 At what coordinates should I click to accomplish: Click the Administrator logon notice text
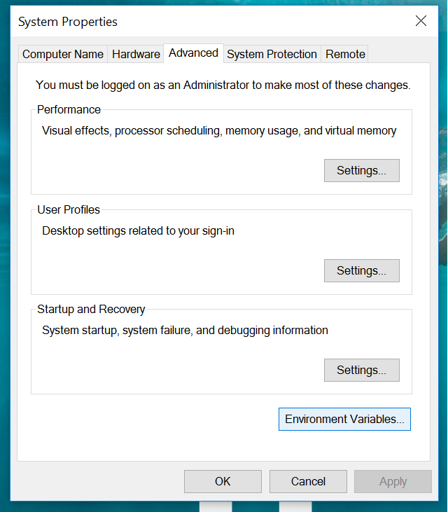pyautogui.click(x=223, y=85)
